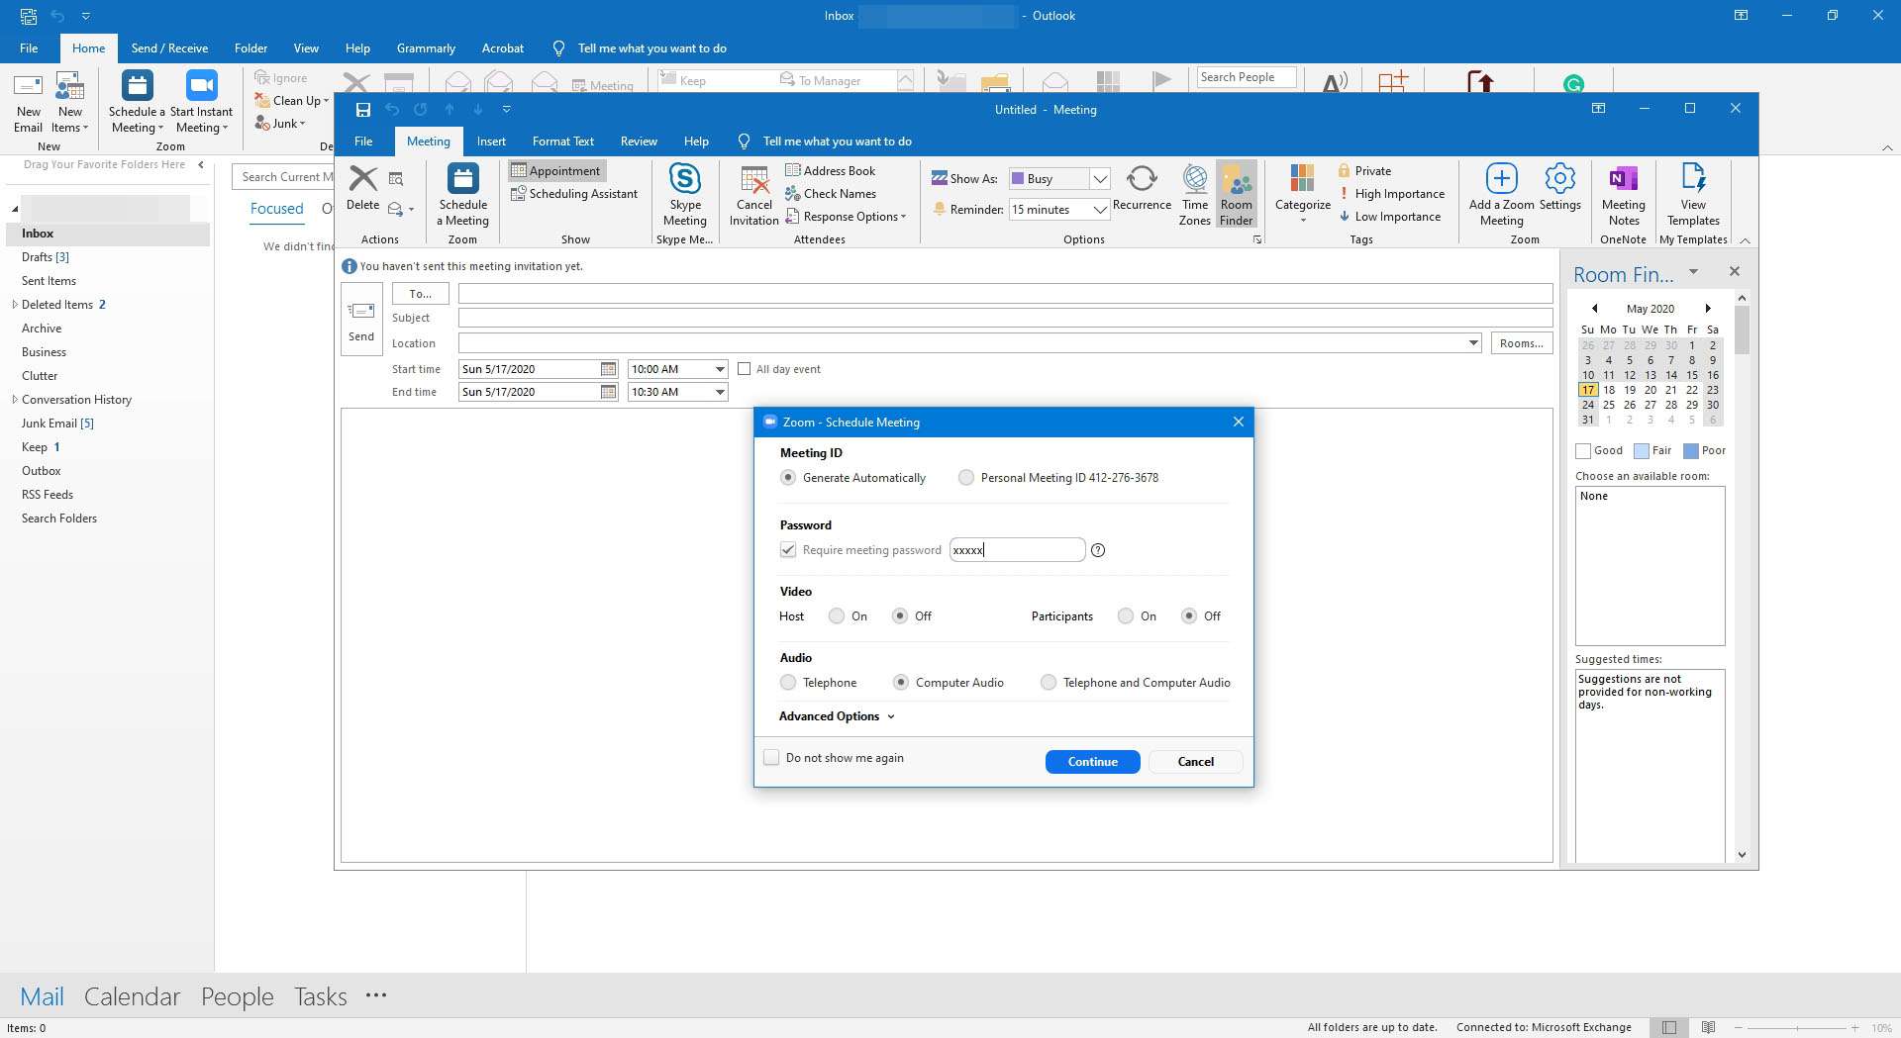Open the Categorize color menu

click(x=1302, y=193)
